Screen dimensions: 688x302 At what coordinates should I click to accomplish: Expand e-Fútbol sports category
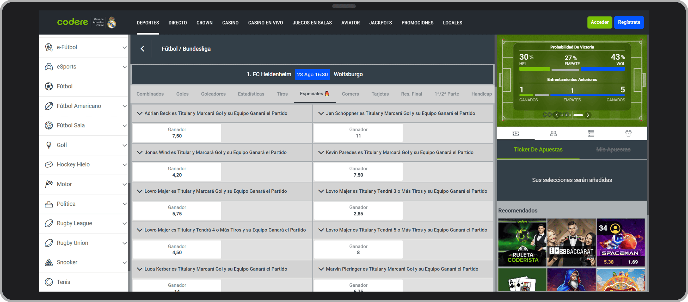[x=125, y=47]
